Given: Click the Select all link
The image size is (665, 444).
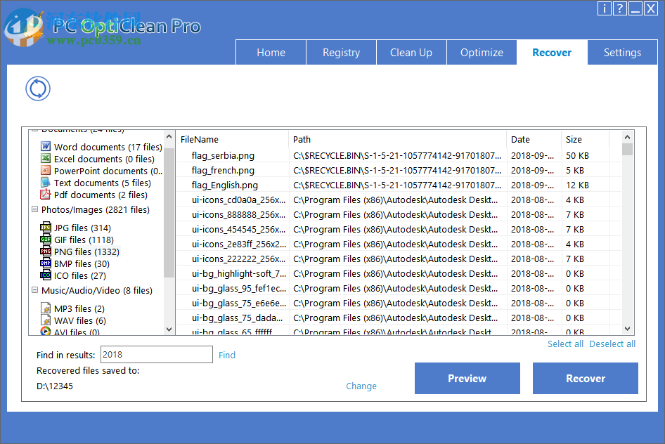Looking at the screenshot, I should pyautogui.click(x=565, y=344).
